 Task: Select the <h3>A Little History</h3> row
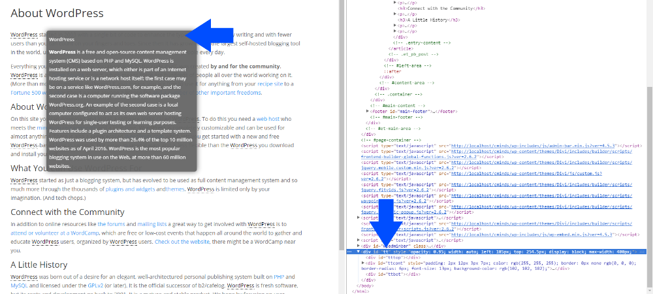tap(428, 20)
